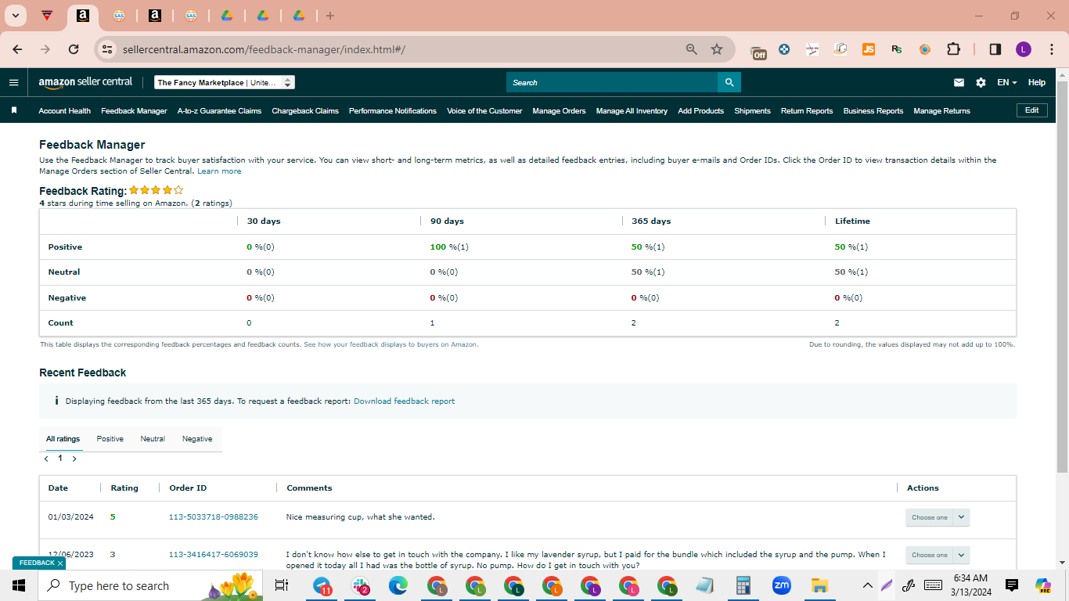Viewport: 1069px width, 601px height.
Task: Close the FEEDBACK widget with X
Action: [x=60, y=563]
